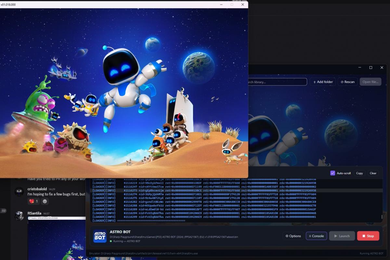Open the Options panel in SharpEmu
The height and width of the screenshot is (260, 390).
[x=293, y=236]
